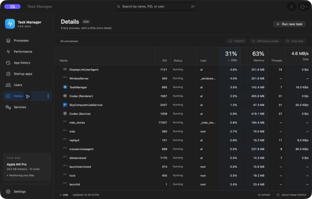Click PID 17307 in the mds_stores row
The height and width of the screenshot is (199, 312).
coord(163,123)
